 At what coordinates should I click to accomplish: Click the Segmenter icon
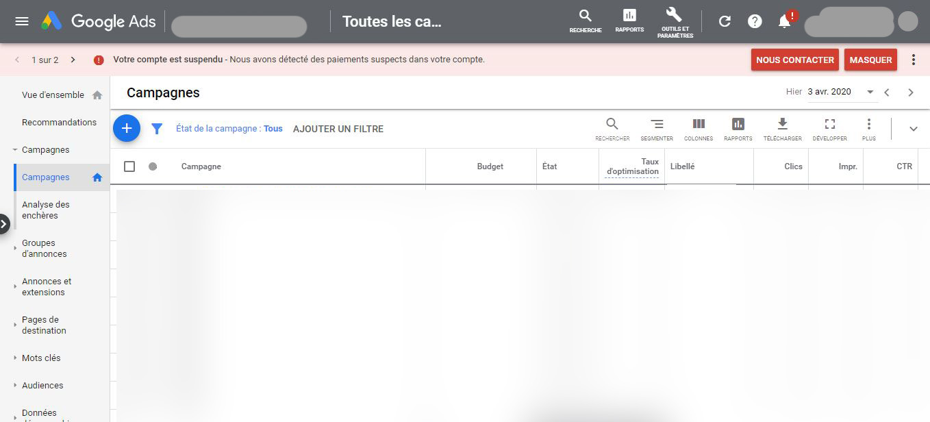(x=657, y=129)
